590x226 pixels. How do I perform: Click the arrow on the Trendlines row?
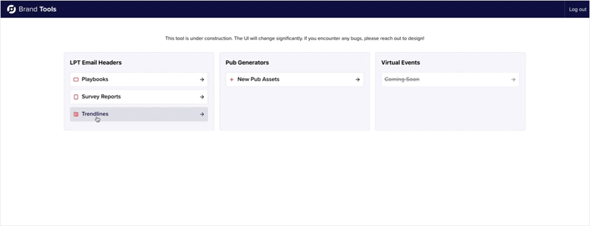point(202,114)
